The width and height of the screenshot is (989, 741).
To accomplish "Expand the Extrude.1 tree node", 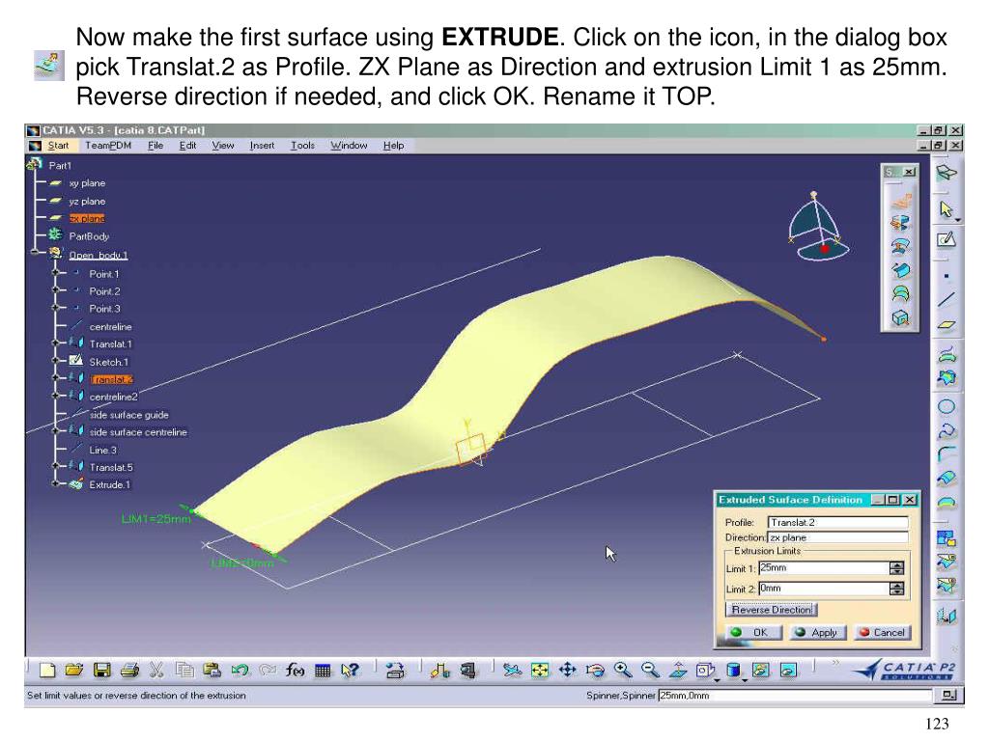I will click(56, 484).
